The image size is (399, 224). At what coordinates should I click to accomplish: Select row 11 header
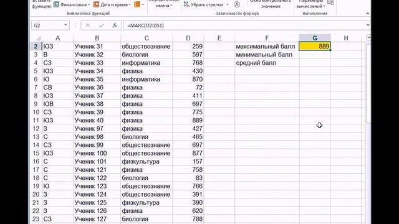pyautogui.click(x=36, y=120)
